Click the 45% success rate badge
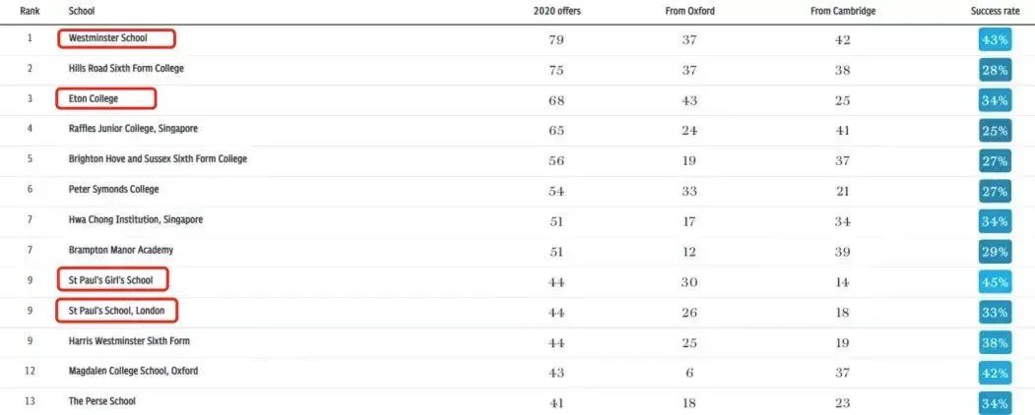 point(995,282)
